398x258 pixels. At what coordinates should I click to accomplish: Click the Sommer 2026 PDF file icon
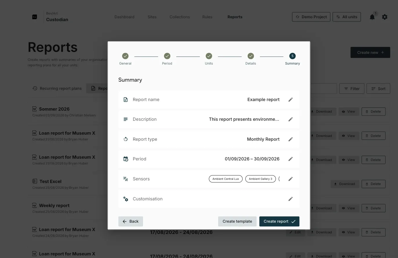pyautogui.click(x=35, y=109)
